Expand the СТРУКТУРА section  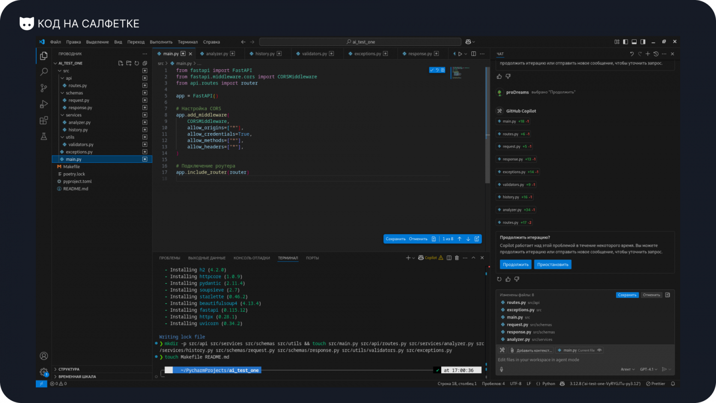69,369
